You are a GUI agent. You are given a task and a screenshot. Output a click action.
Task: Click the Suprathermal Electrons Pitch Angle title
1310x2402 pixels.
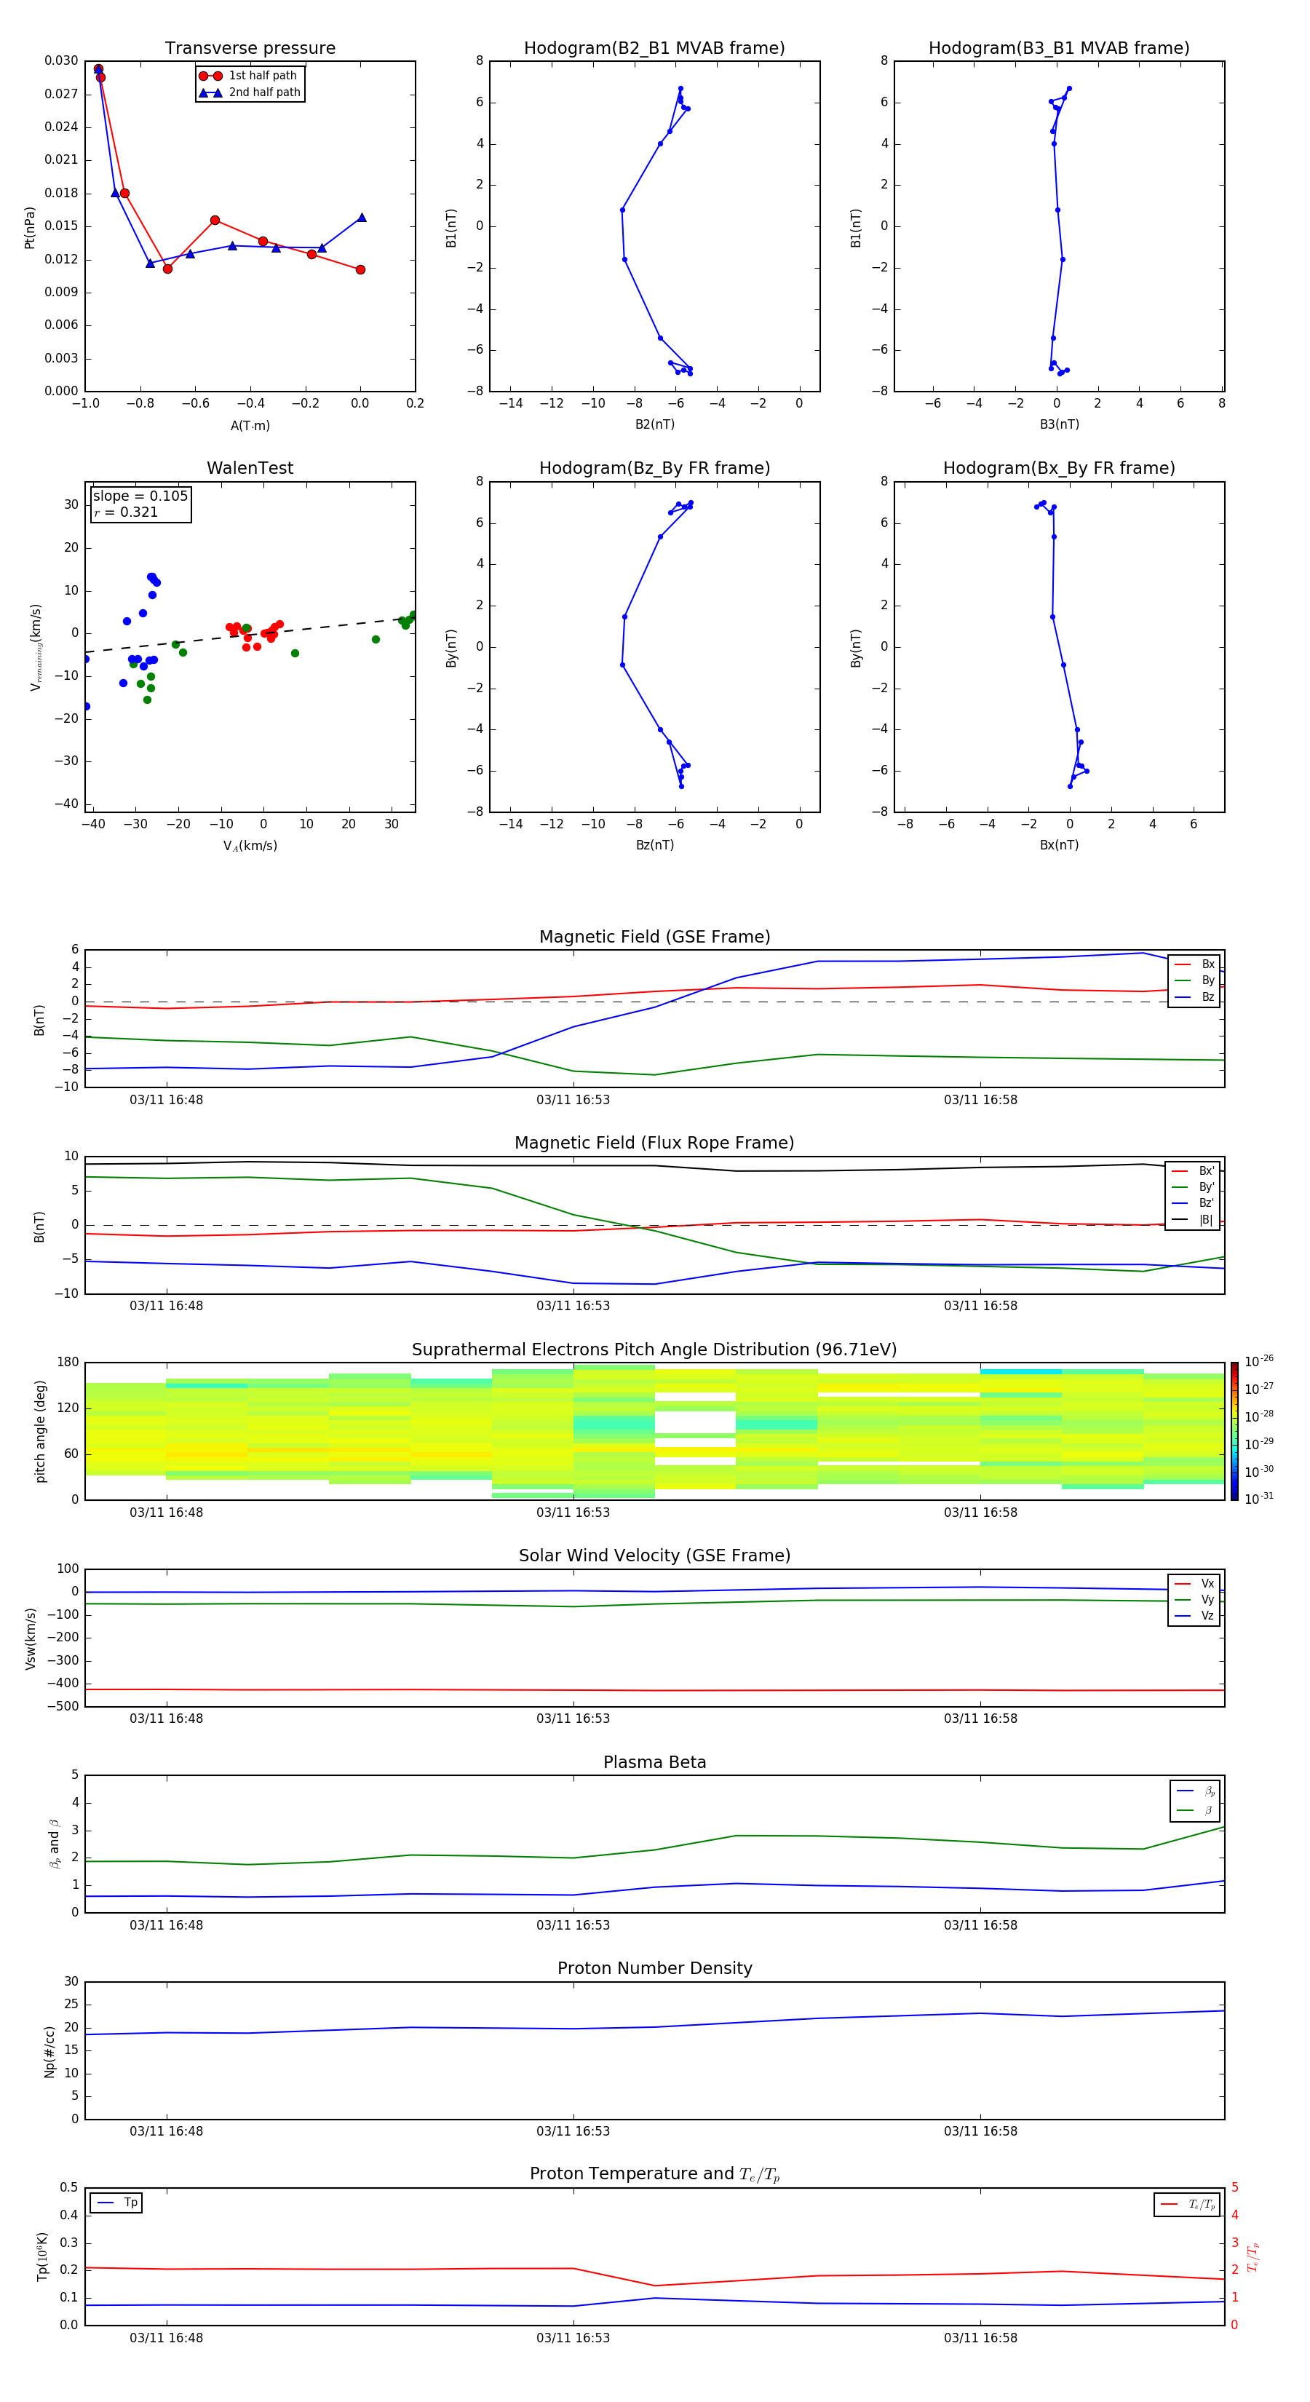[654, 1350]
